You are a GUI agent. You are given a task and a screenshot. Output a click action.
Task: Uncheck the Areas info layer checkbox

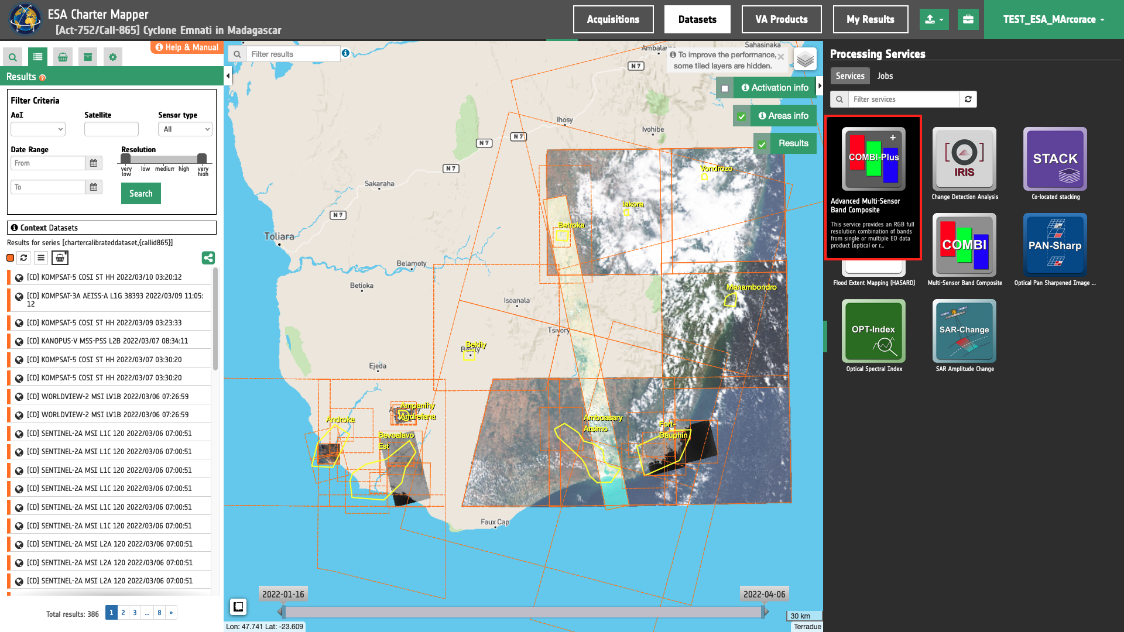742,116
